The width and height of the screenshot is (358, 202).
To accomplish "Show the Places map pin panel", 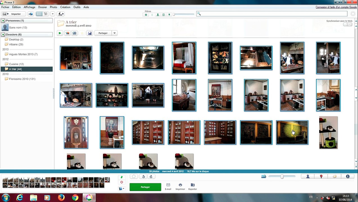I will point(321,176).
